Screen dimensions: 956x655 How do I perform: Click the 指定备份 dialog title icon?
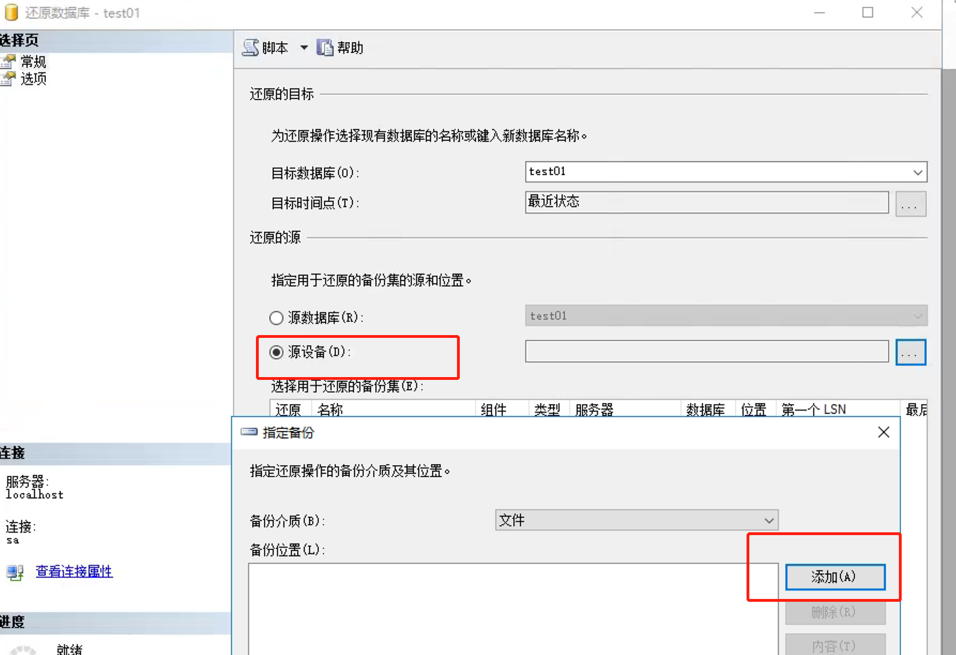pos(249,432)
